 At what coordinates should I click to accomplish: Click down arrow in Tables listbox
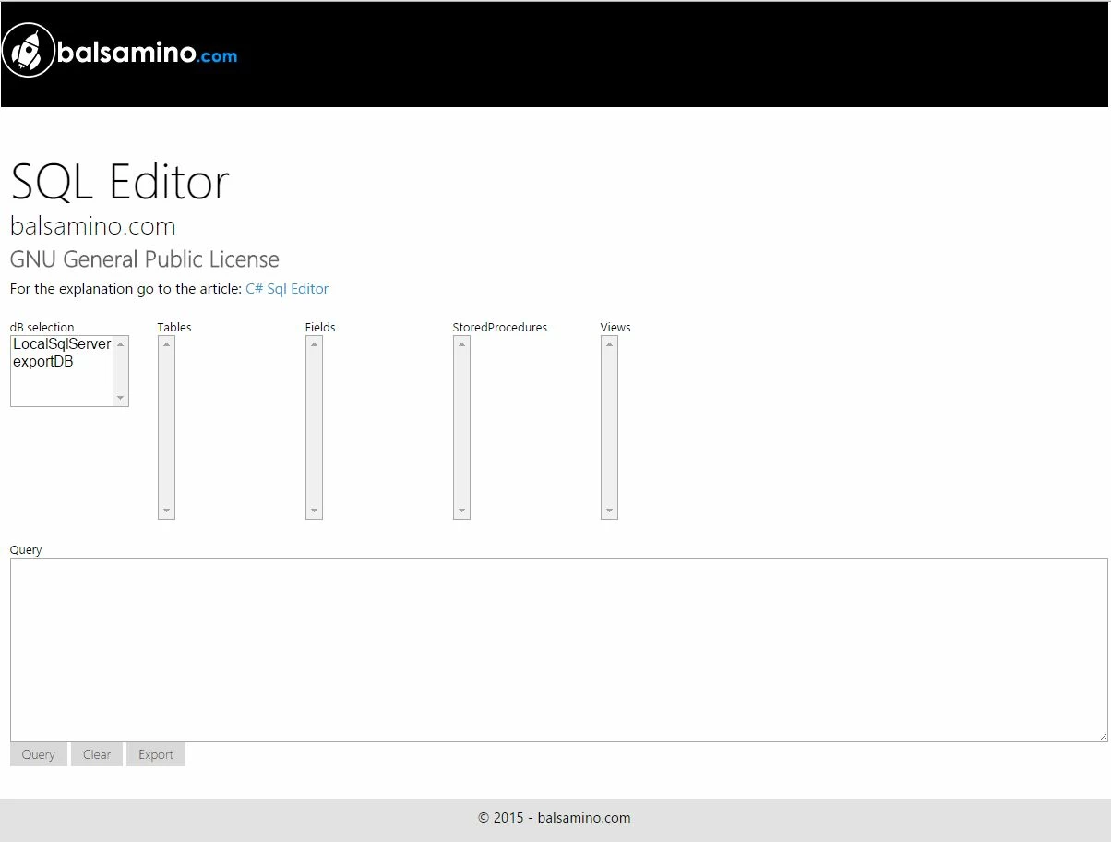(166, 511)
